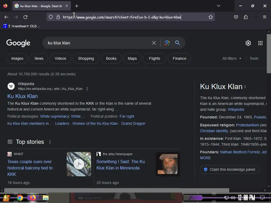Open the Leaders sublink
This screenshot has width=271, height=203.
tap(62, 123)
